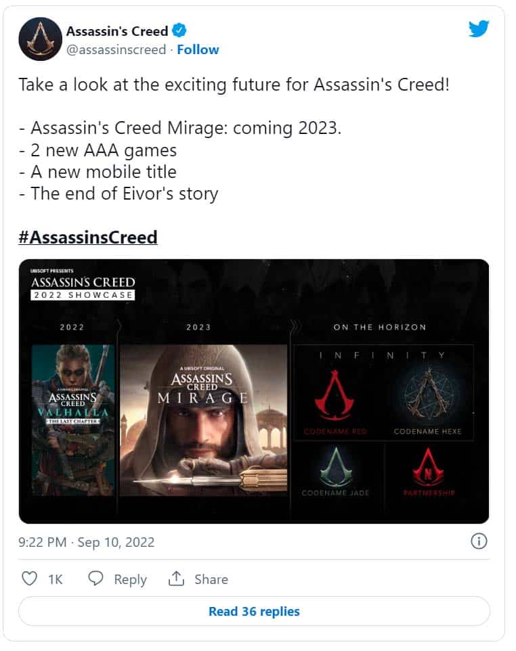Open the Twitter bird logo

[478, 29]
